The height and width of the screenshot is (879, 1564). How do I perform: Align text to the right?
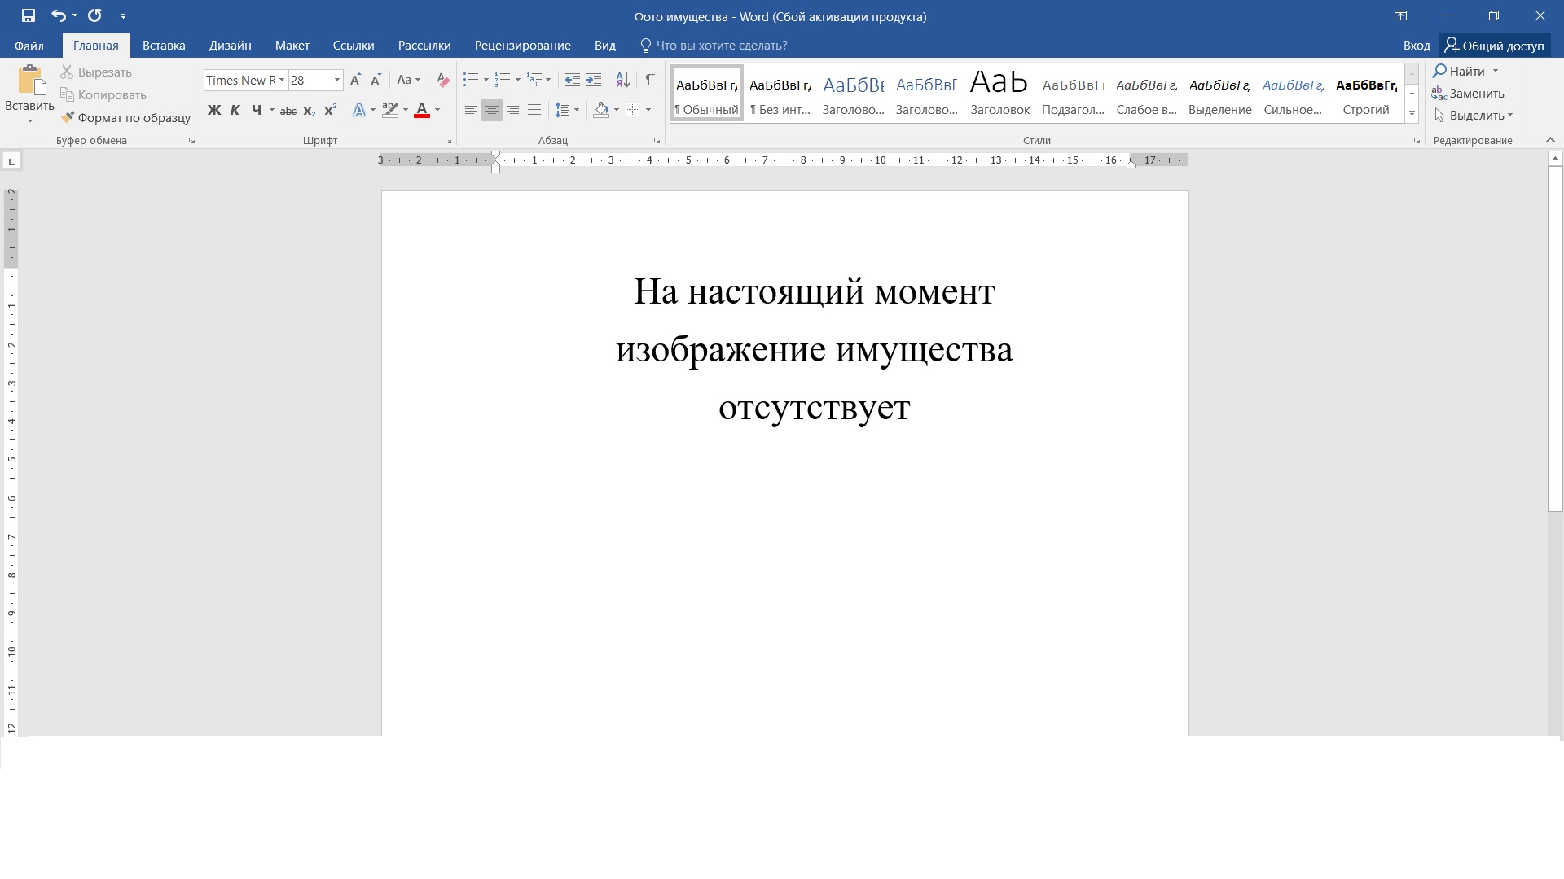[x=513, y=110]
